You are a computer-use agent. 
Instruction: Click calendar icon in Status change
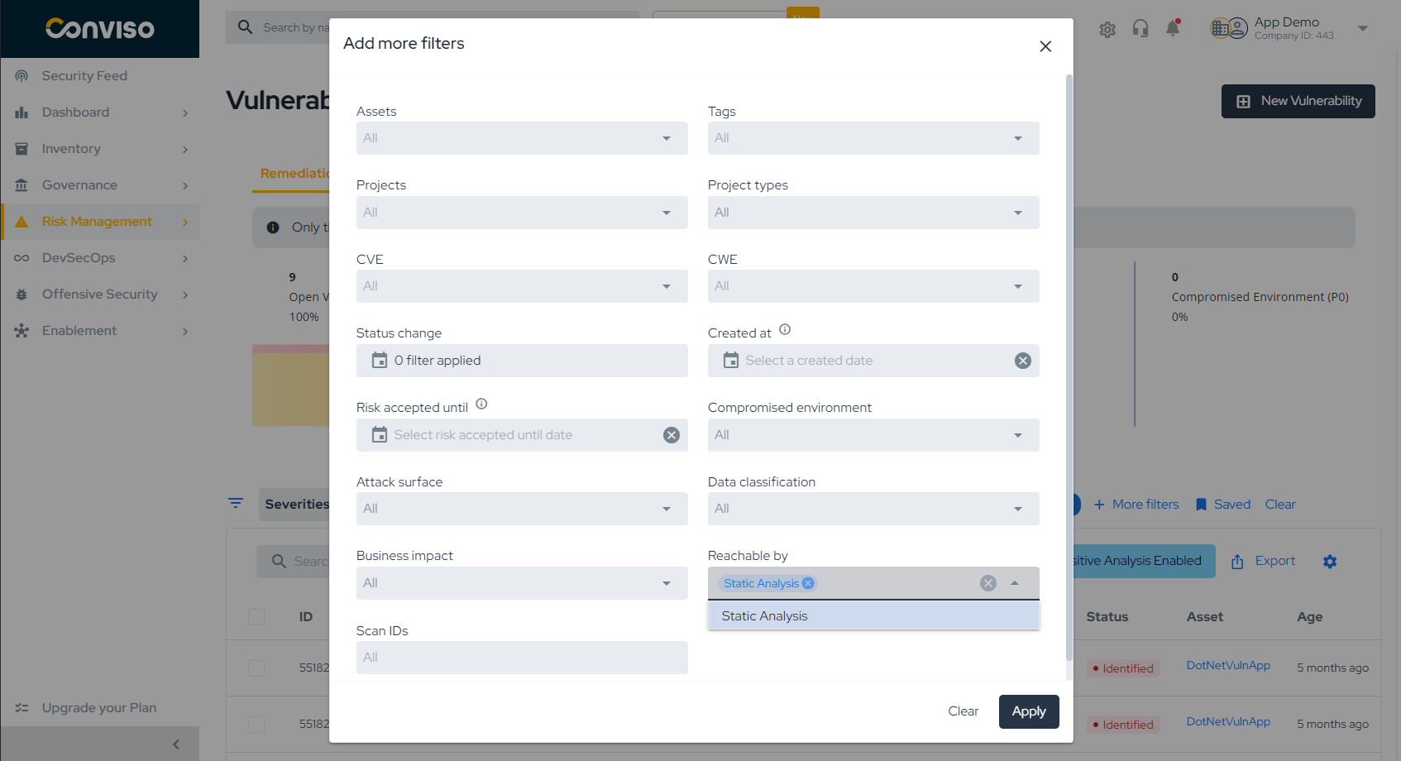point(380,361)
